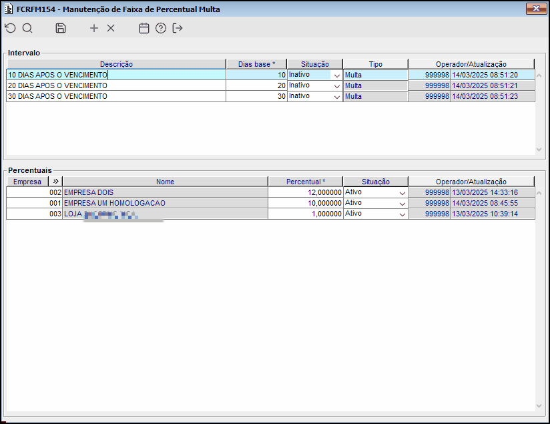This screenshot has width=550, height=424.
Task: Click description field 20 DIAS APOS O VENCIMENTO
Action: (x=116, y=85)
